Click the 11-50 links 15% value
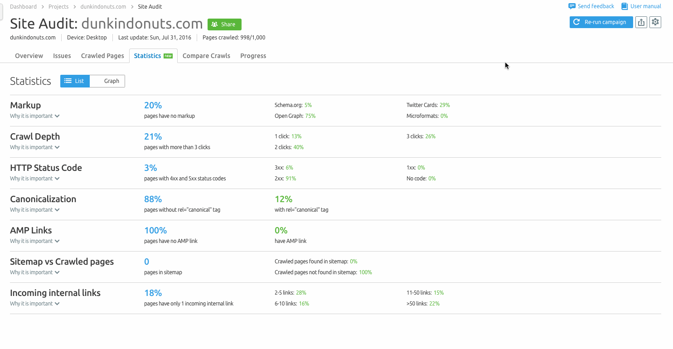The image size is (673, 349). pos(439,293)
